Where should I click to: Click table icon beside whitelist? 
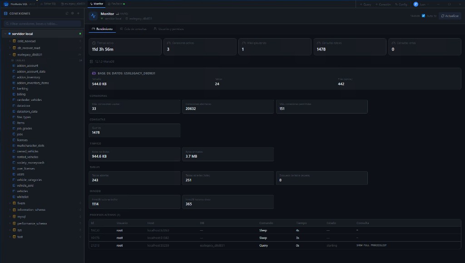(x=14, y=197)
